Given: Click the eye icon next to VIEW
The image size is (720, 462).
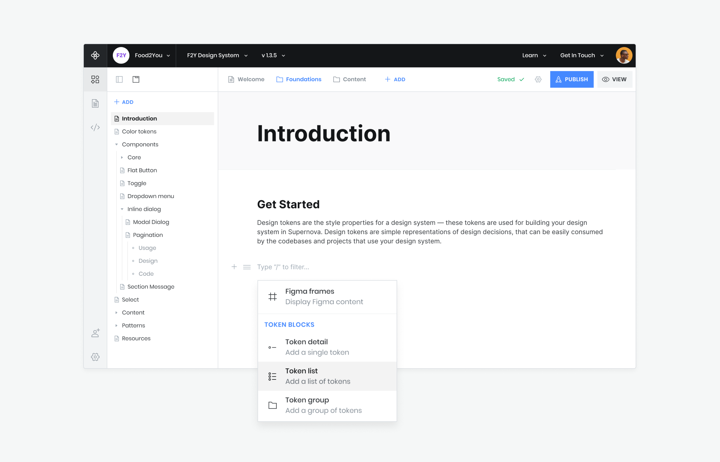Looking at the screenshot, I should [x=606, y=79].
